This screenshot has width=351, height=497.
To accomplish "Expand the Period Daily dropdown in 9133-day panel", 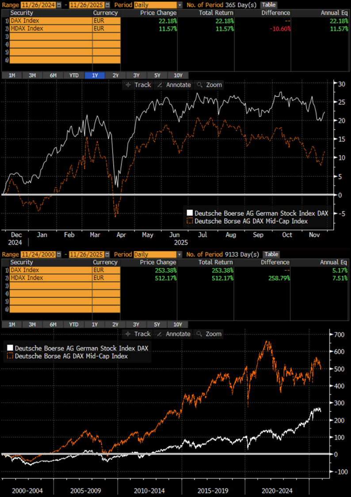I will pyautogui.click(x=179, y=254).
